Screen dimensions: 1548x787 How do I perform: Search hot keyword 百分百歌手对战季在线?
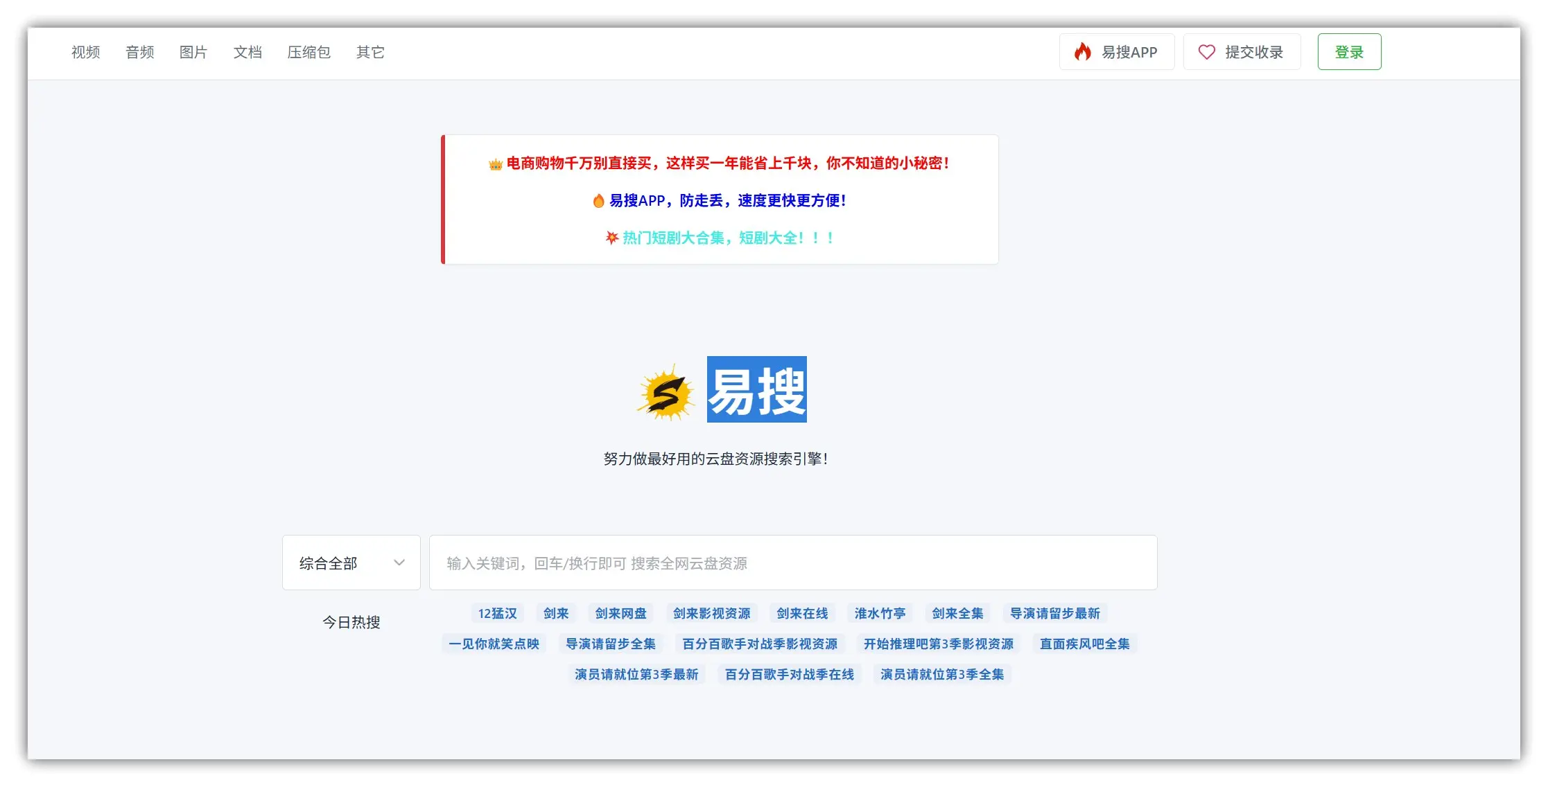(790, 674)
